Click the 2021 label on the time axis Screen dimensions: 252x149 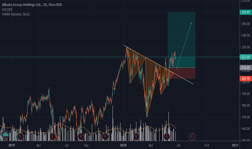[235, 145]
